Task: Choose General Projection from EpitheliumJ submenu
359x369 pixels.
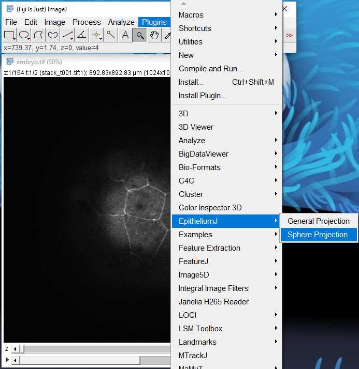Action: tap(318, 221)
